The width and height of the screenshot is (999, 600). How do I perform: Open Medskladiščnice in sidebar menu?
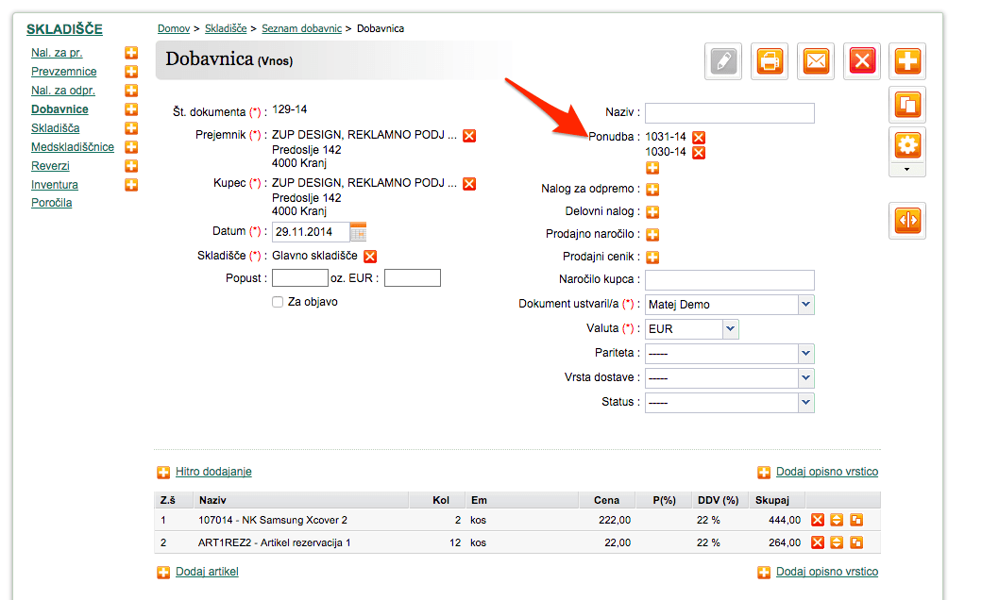point(73,147)
